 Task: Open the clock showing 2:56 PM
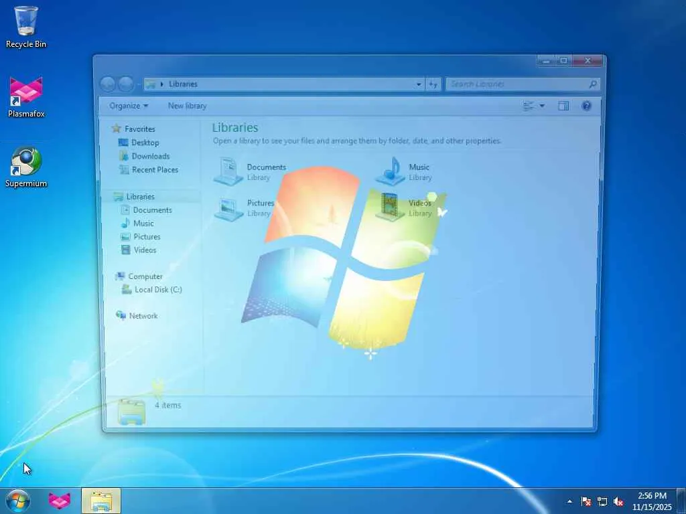pos(652,501)
